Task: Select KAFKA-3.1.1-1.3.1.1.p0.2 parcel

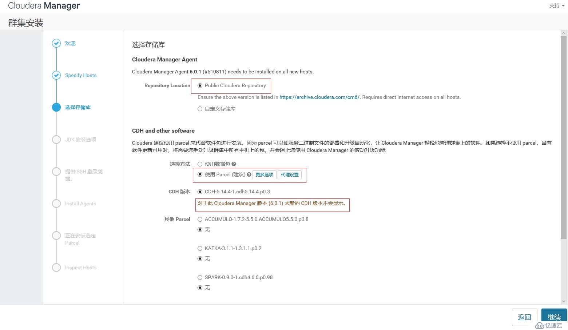Action: [x=200, y=248]
